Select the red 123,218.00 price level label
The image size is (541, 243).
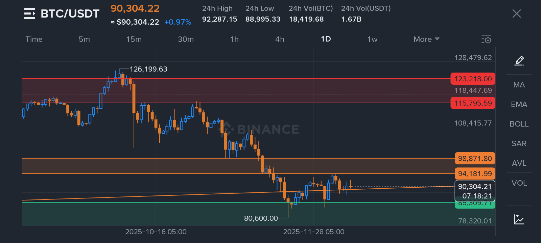click(473, 79)
